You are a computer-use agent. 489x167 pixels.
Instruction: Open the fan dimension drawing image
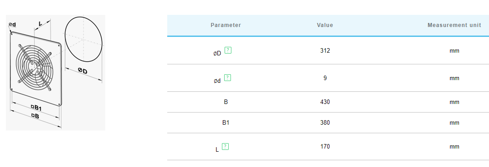tap(56, 72)
